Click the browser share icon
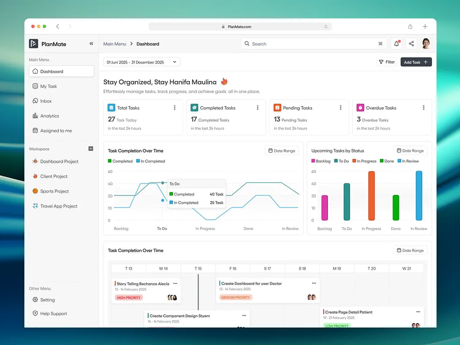The width and height of the screenshot is (460, 345). click(x=410, y=26)
